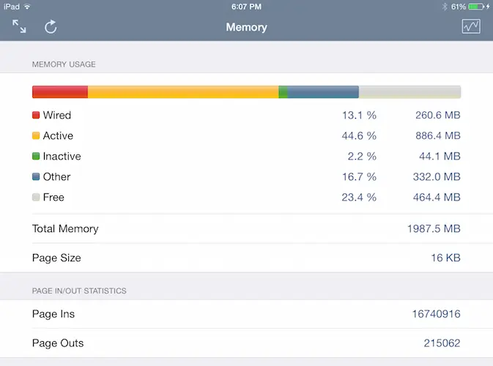Open the memory graph chart icon
493x366 pixels.
point(470,27)
